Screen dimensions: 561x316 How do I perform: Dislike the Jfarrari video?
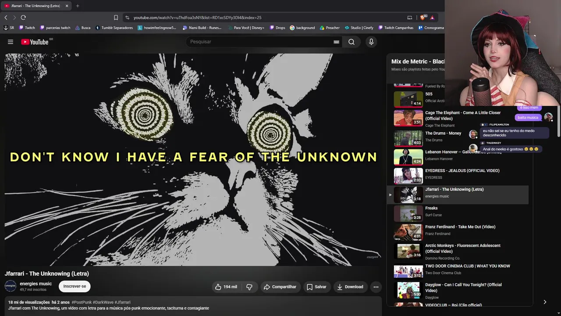tap(249, 287)
